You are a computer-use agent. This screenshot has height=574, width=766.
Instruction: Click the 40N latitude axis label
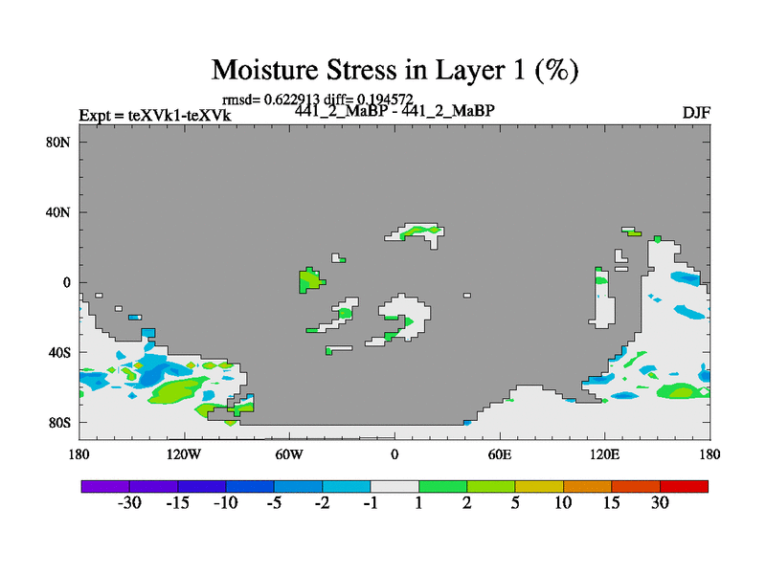(x=61, y=212)
